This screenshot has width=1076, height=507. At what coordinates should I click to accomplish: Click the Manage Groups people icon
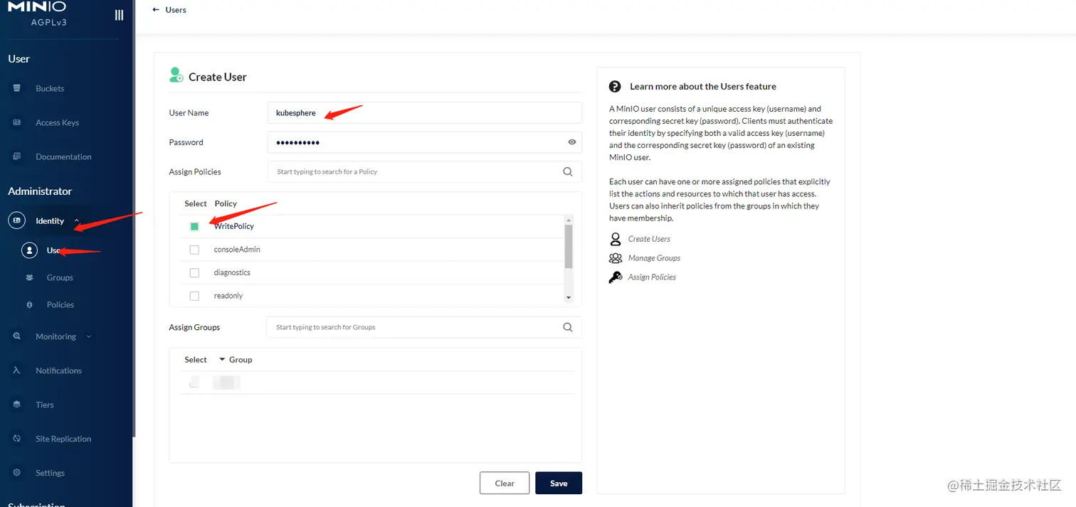[x=616, y=258]
